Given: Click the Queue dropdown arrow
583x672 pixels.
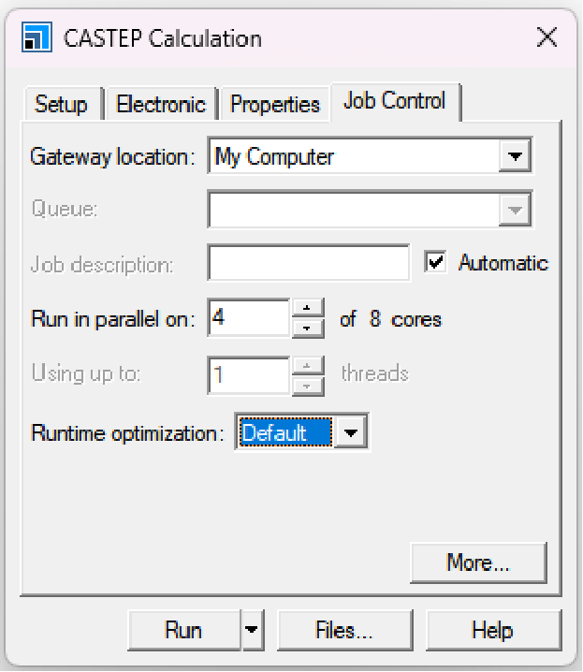Looking at the screenshot, I should [x=514, y=210].
